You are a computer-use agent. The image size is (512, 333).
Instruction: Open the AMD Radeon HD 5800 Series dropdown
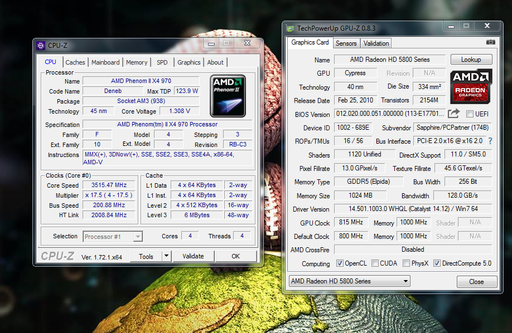tap(349, 281)
